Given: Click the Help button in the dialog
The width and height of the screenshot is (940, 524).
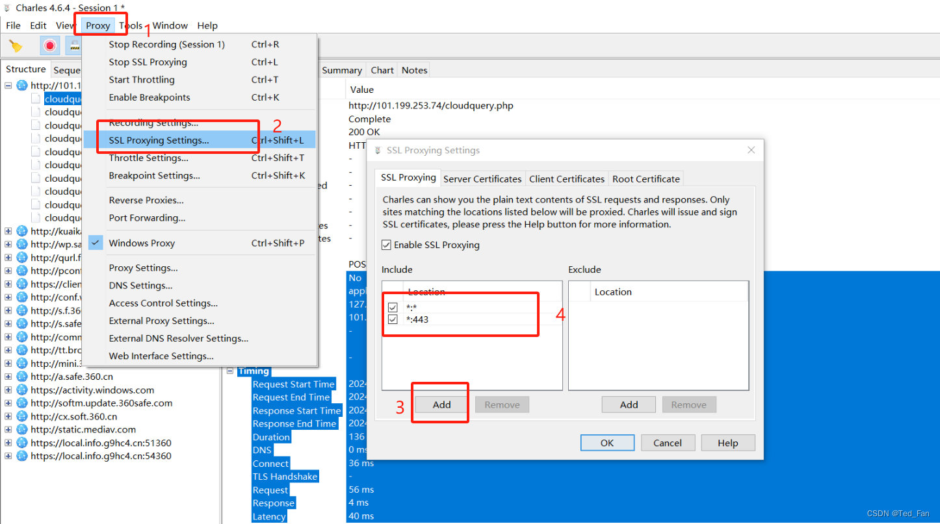Looking at the screenshot, I should click(728, 443).
